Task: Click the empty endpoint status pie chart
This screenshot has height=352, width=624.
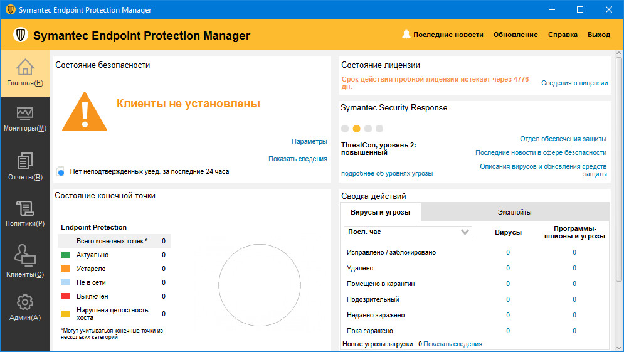Action: tap(260, 285)
